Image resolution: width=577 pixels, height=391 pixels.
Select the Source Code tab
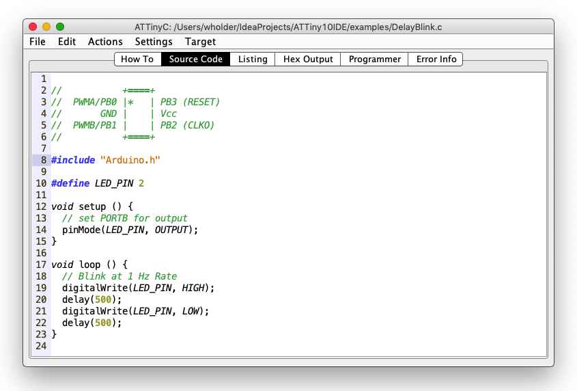[196, 59]
